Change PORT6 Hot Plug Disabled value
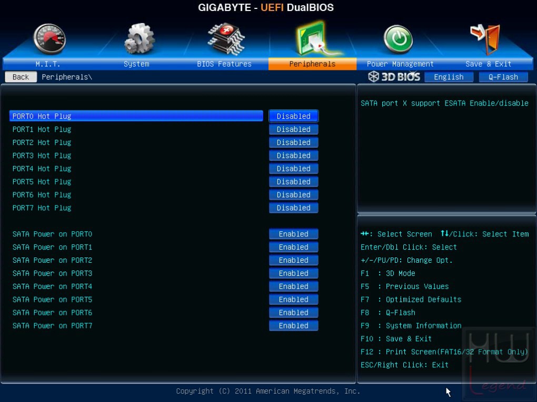Screen dimensions: 537x402 coord(293,195)
